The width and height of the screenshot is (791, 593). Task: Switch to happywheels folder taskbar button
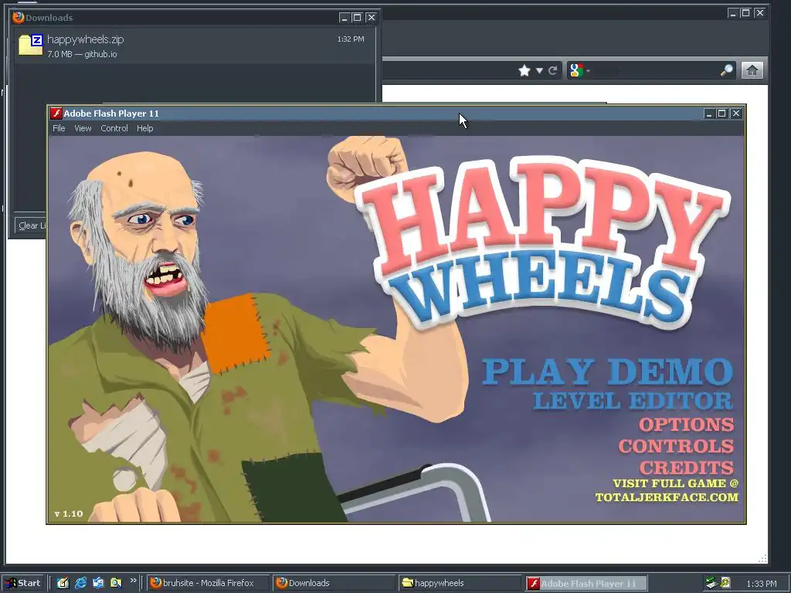[460, 583]
